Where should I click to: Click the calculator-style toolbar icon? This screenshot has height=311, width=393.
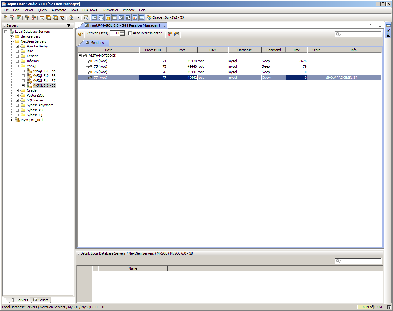point(86,17)
